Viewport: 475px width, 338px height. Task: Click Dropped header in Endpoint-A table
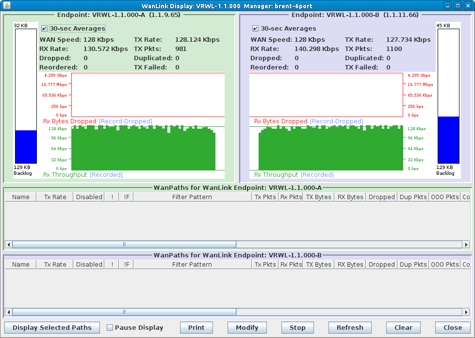pos(382,197)
